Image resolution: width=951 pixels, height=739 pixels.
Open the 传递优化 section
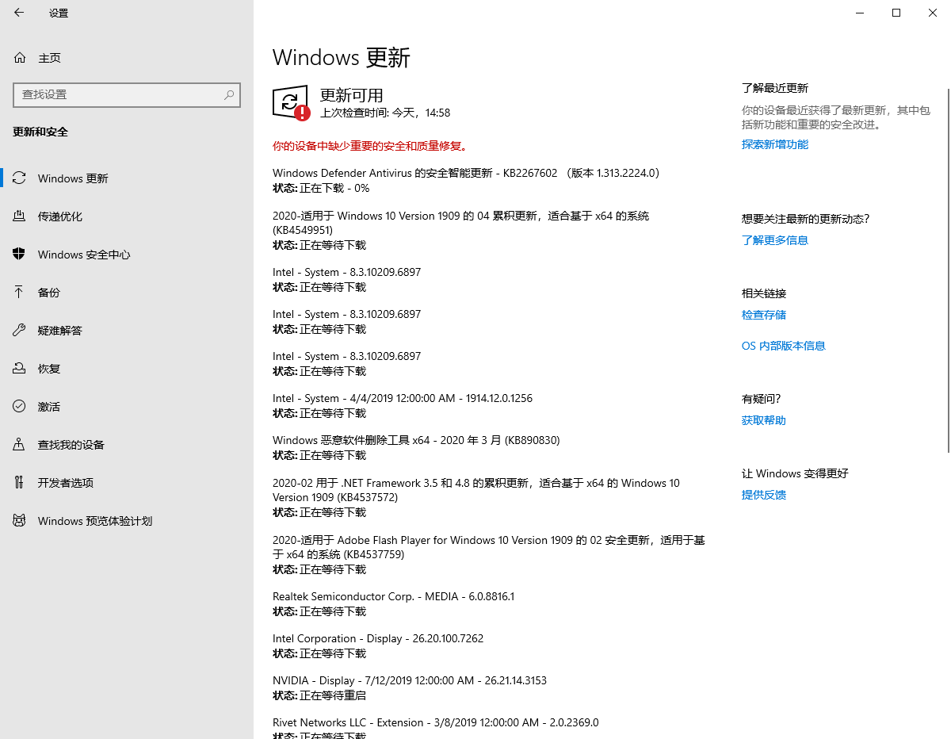(127, 216)
